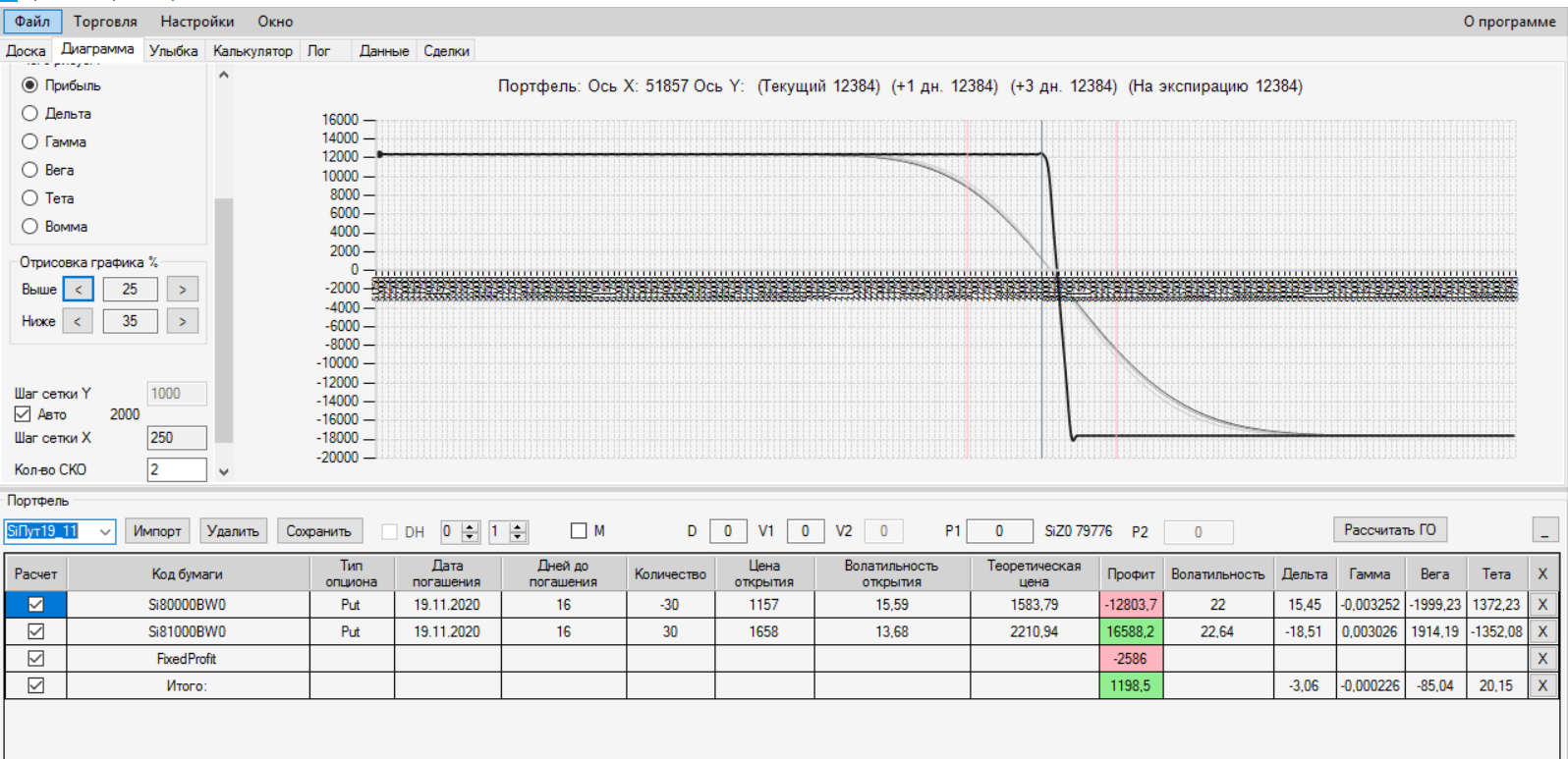Click the theoretical price 2210,94
The height and width of the screenshot is (759, 1568).
pos(1035,631)
